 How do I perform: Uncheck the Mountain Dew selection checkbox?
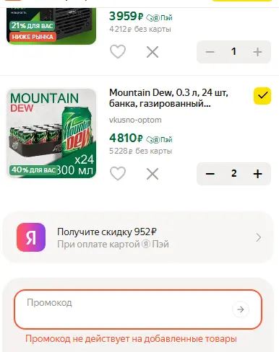point(262,96)
